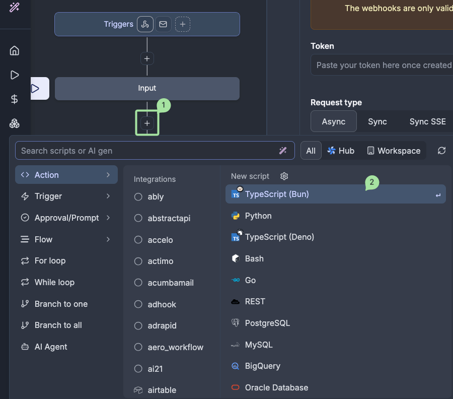Click the email trigger envelope icon
Screen dimensions: 453x399
tap(163, 24)
